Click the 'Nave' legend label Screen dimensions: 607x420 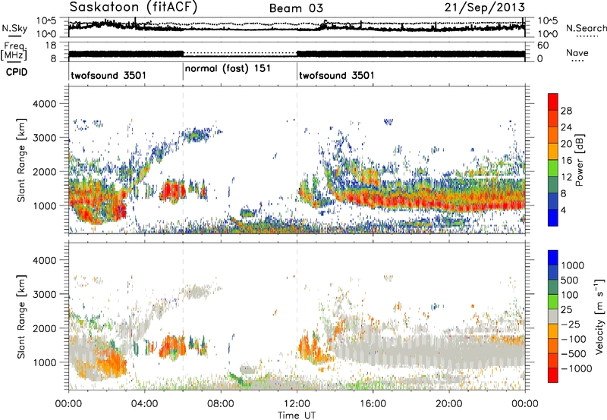click(577, 52)
